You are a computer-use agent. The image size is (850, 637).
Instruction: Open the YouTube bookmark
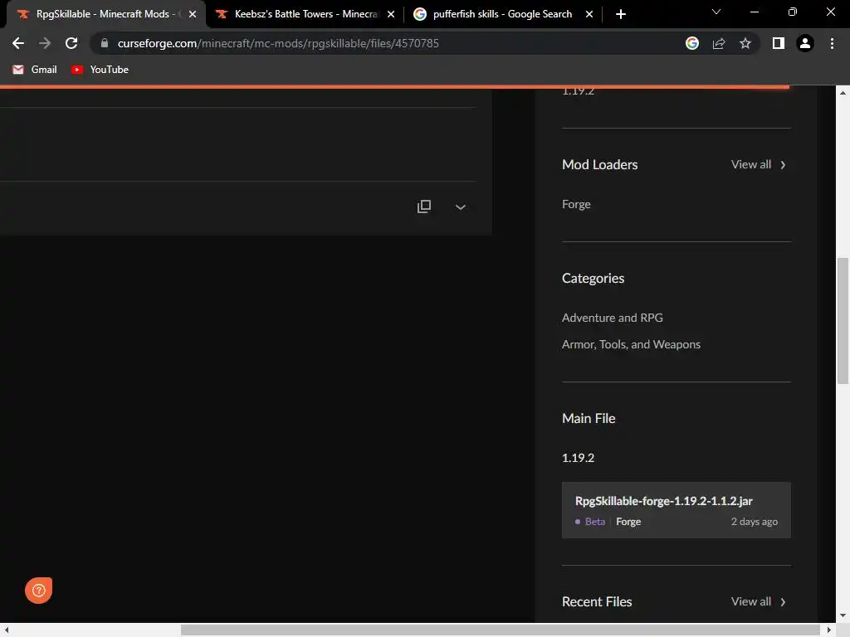pyautogui.click(x=100, y=70)
